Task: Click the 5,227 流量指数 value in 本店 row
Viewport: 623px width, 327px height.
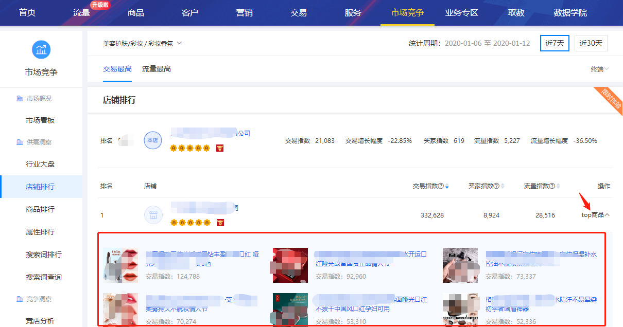Action: click(512, 140)
